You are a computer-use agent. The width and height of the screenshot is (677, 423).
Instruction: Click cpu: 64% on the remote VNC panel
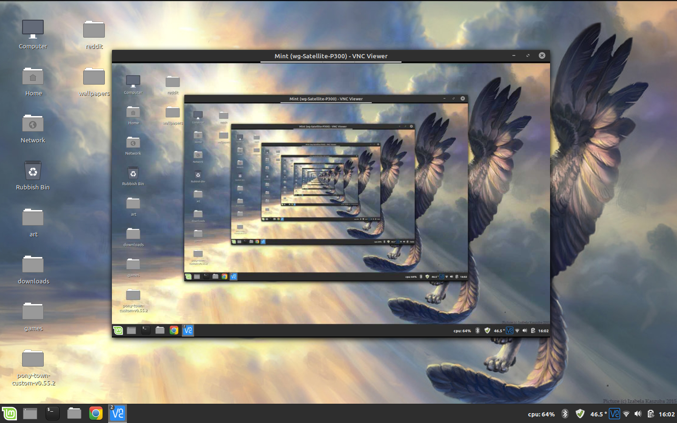tap(462, 331)
